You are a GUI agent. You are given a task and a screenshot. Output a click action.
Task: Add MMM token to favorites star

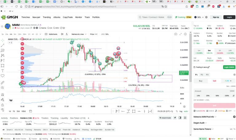click(2, 26)
